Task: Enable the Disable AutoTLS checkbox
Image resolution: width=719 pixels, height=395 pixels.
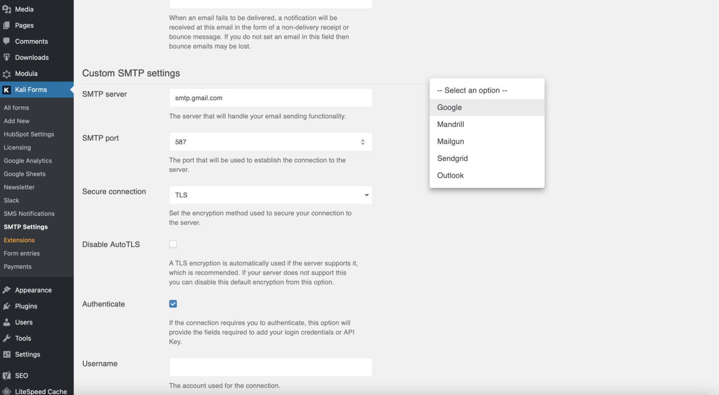Action: (173, 244)
